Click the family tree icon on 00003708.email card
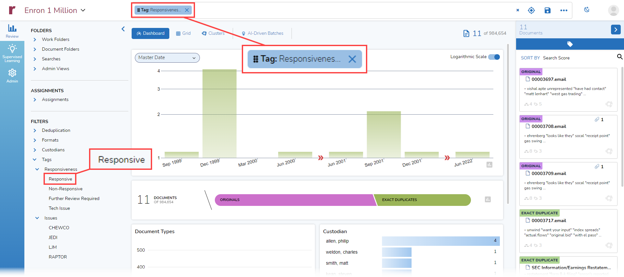The height and width of the screenshot is (277, 624). tap(526, 151)
